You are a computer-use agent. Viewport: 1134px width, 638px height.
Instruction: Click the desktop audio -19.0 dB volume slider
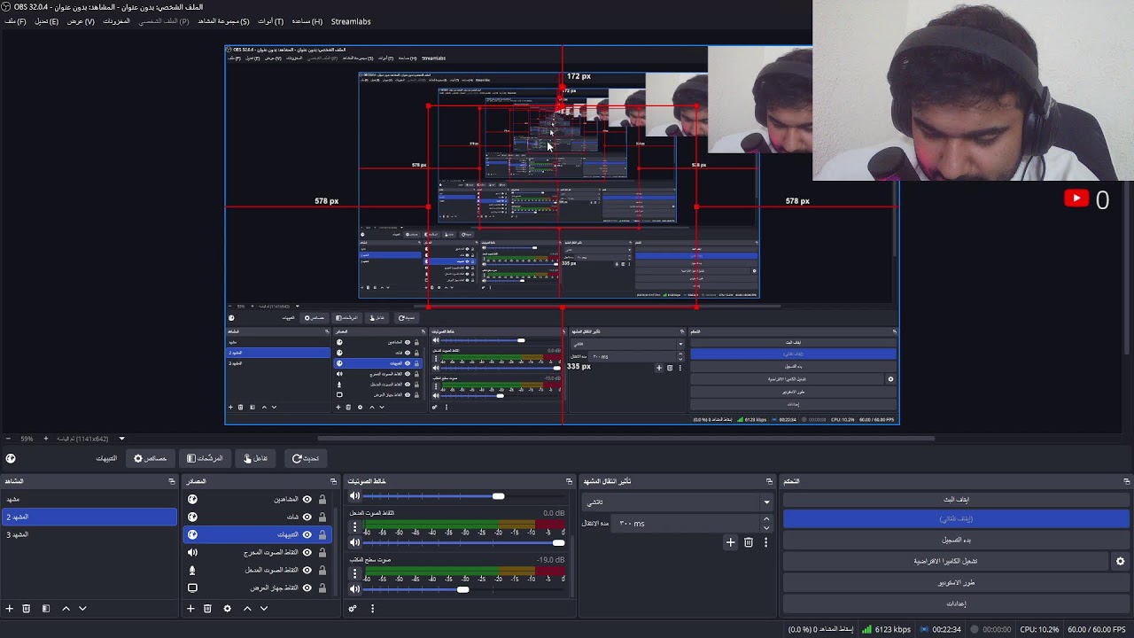(x=463, y=589)
